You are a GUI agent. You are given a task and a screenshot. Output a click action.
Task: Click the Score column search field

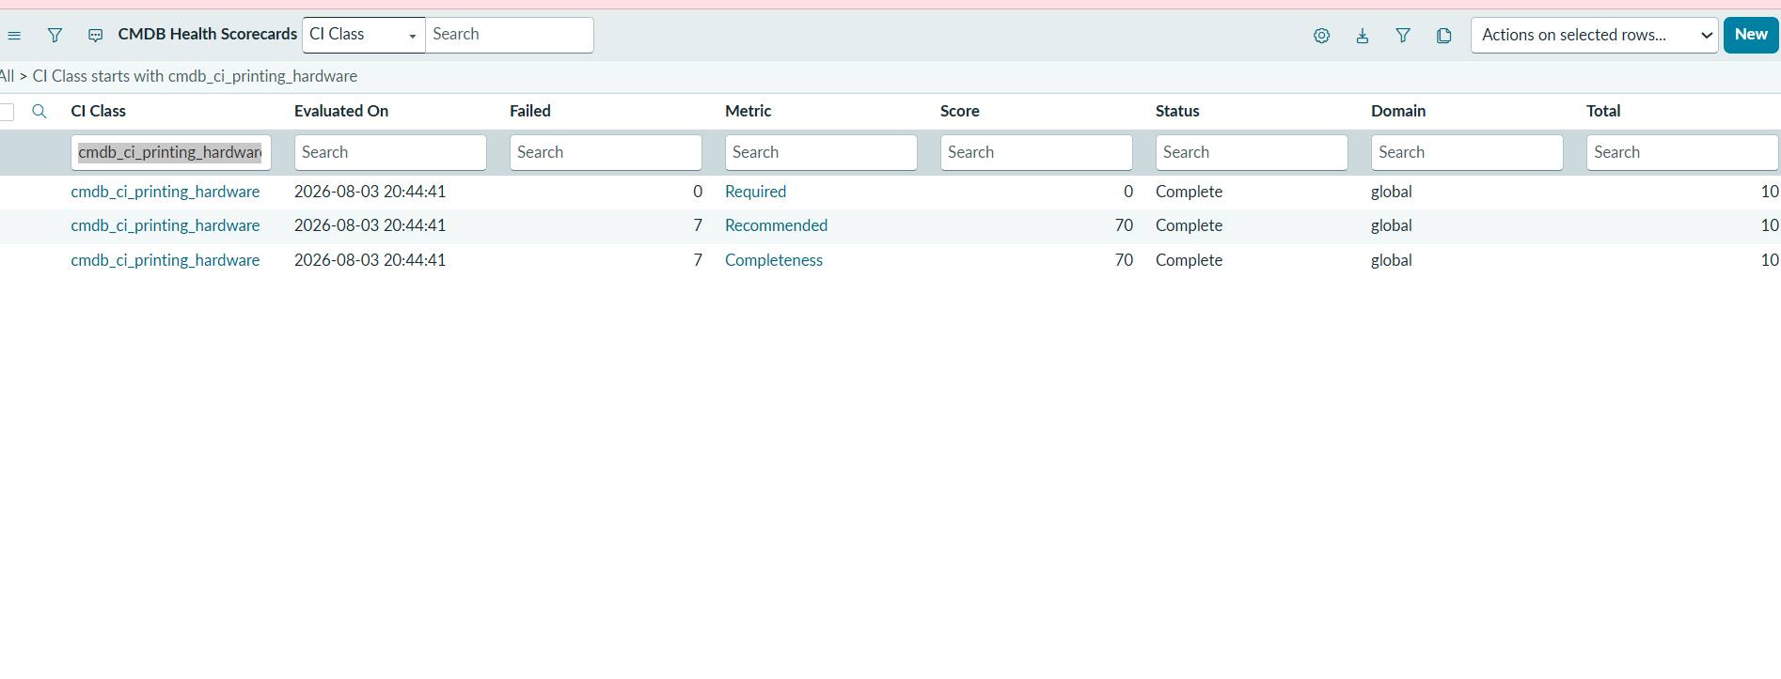point(1036,152)
